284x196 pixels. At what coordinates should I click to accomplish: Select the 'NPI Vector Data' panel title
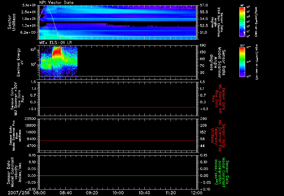pyautogui.click(x=57, y=2)
